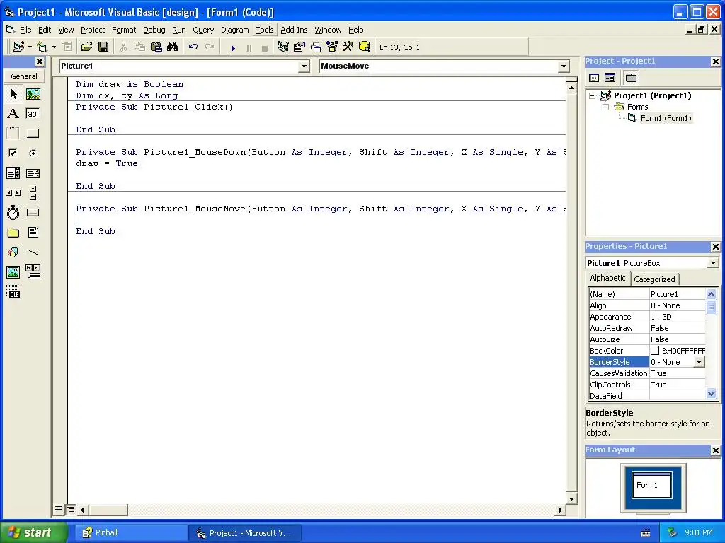Open the Debug menu

154,30
